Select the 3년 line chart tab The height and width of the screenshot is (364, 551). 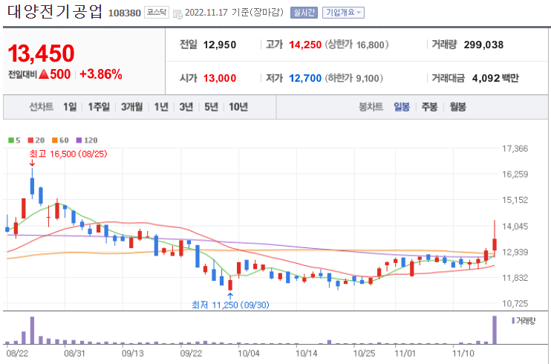(x=186, y=106)
